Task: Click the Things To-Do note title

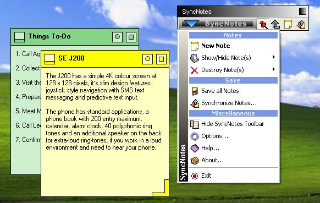Action: (x=49, y=36)
